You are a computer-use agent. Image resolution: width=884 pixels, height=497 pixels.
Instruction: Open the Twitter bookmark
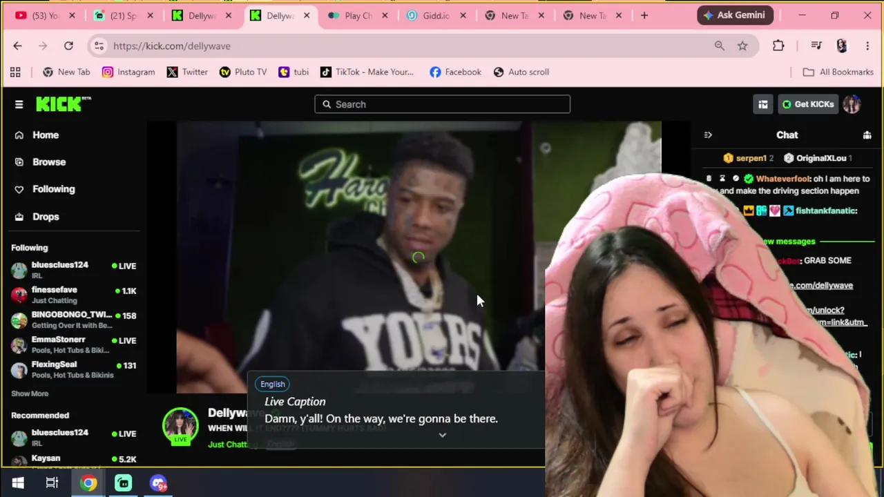187,72
